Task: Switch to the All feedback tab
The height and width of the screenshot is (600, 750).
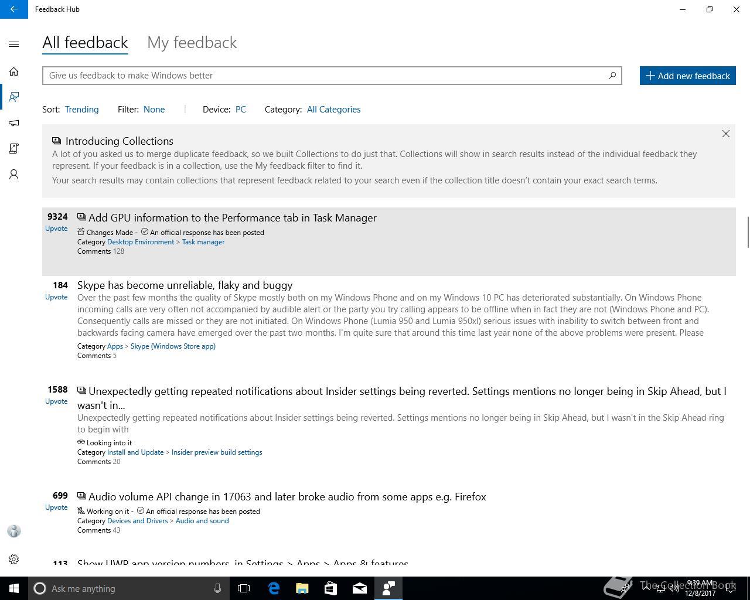Action: [85, 43]
